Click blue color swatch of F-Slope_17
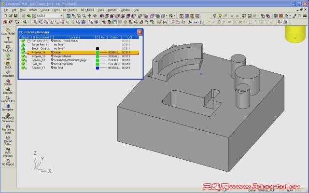Image resolution: width=309 pixels, height=193 pixels. 98,68
